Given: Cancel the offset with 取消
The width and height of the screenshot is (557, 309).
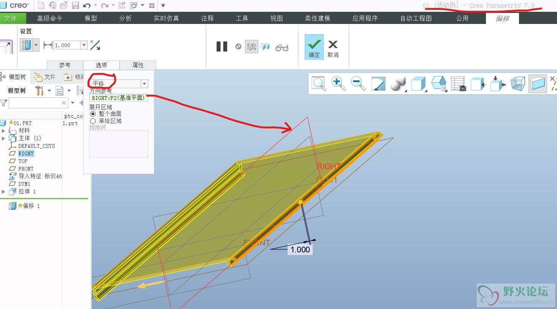Looking at the screenshot, I should click(x=333, y=49).
